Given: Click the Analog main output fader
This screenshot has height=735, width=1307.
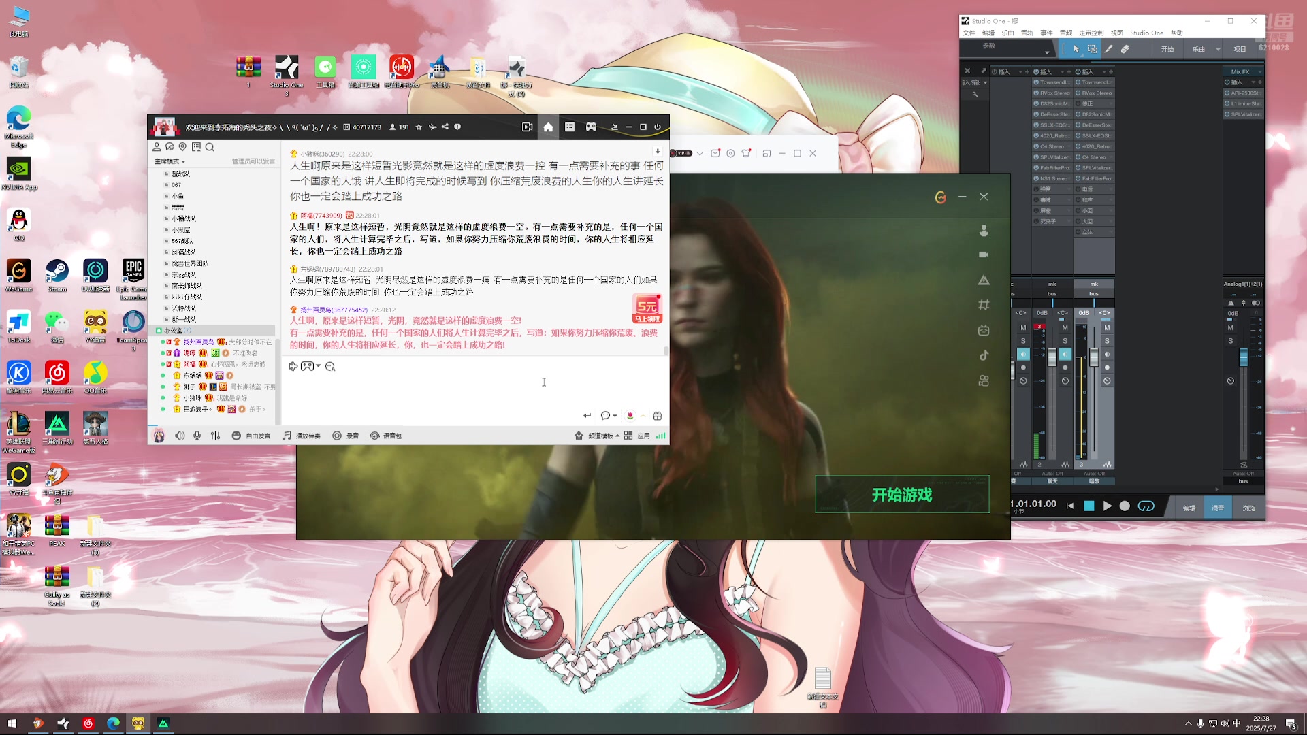Looking at the screenshot, I should pyautogui.click(x=1244, y=357).
